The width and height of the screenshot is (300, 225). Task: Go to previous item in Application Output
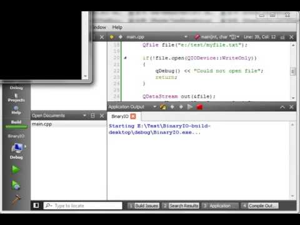(172, 107)
